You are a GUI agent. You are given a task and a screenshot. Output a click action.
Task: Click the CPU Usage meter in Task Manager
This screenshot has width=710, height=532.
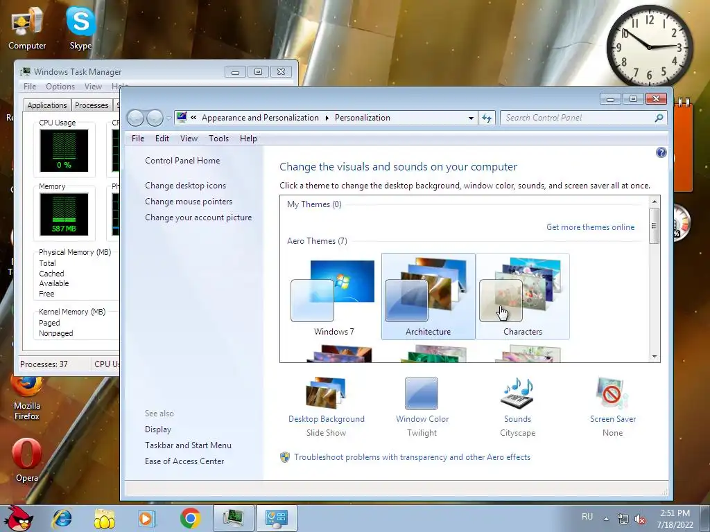click(64, 150)
